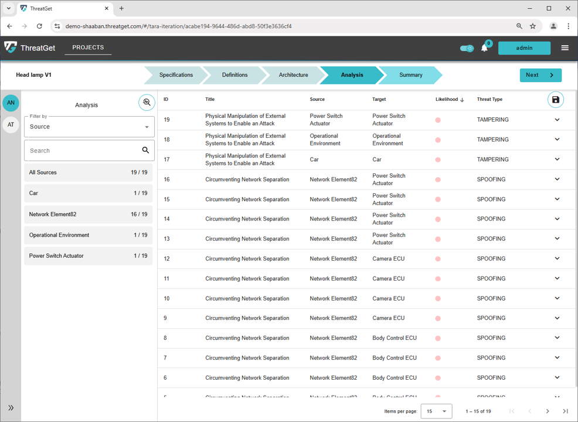Image resolution: width=578 pixels, height=422 pixels.
Task: Open notifications via the bell icon
Action: point(485,47)
